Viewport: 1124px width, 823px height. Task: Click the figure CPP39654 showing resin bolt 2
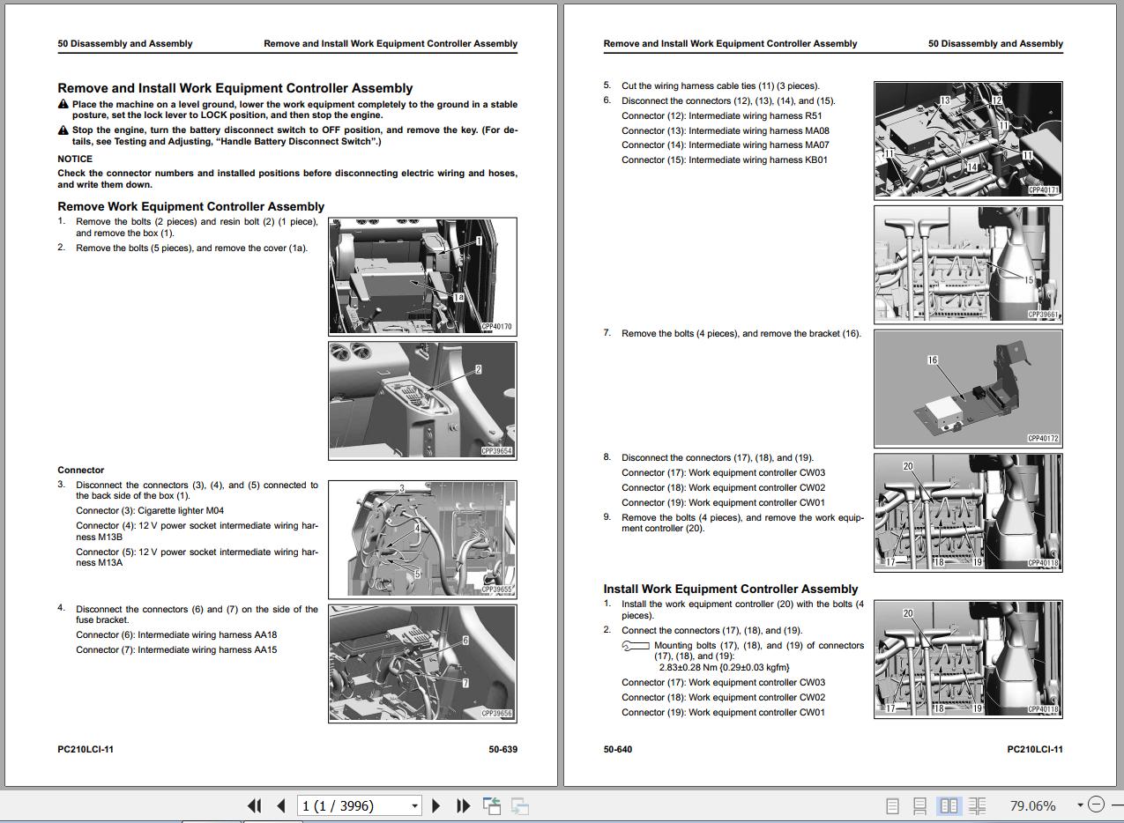point(422,400)
